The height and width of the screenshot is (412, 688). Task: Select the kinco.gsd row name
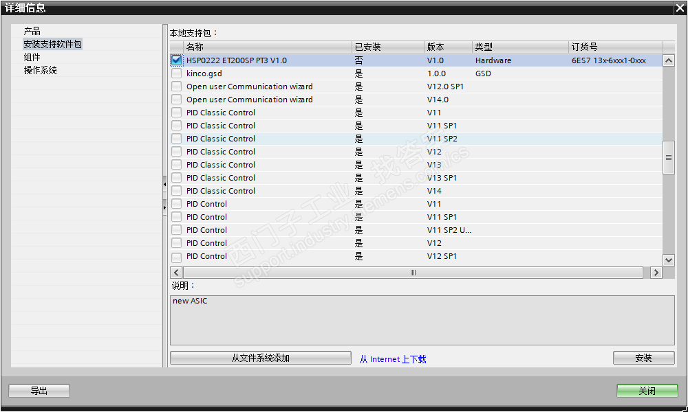(204, 73)
